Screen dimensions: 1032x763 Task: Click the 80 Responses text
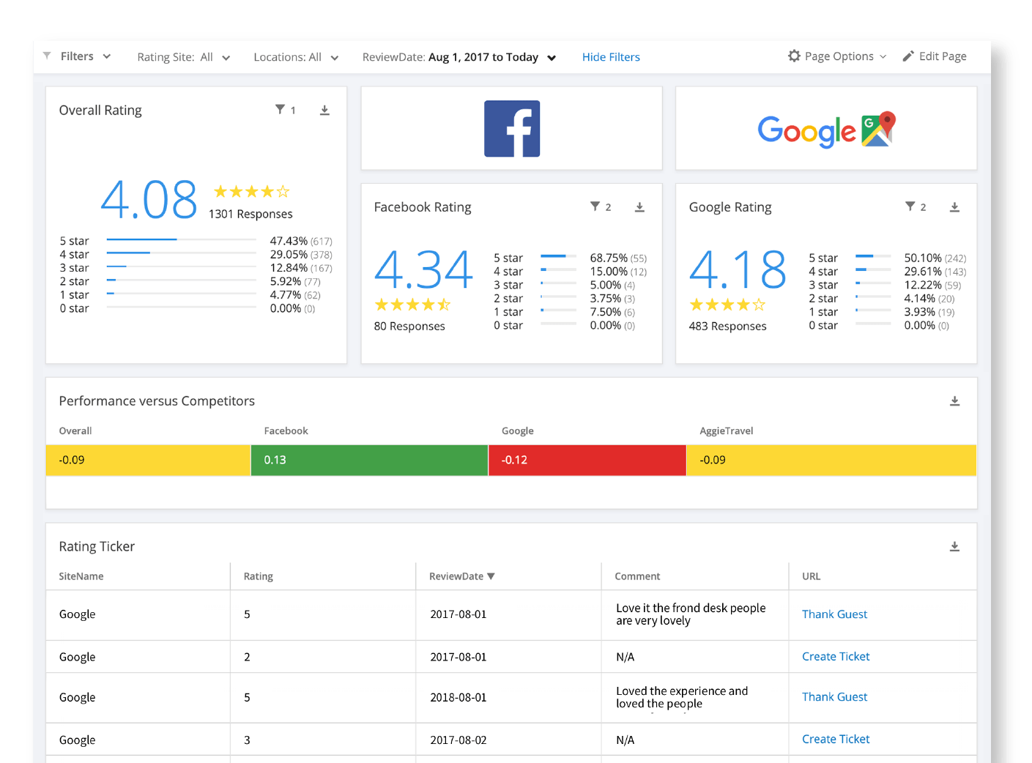[x=409, y=326]
